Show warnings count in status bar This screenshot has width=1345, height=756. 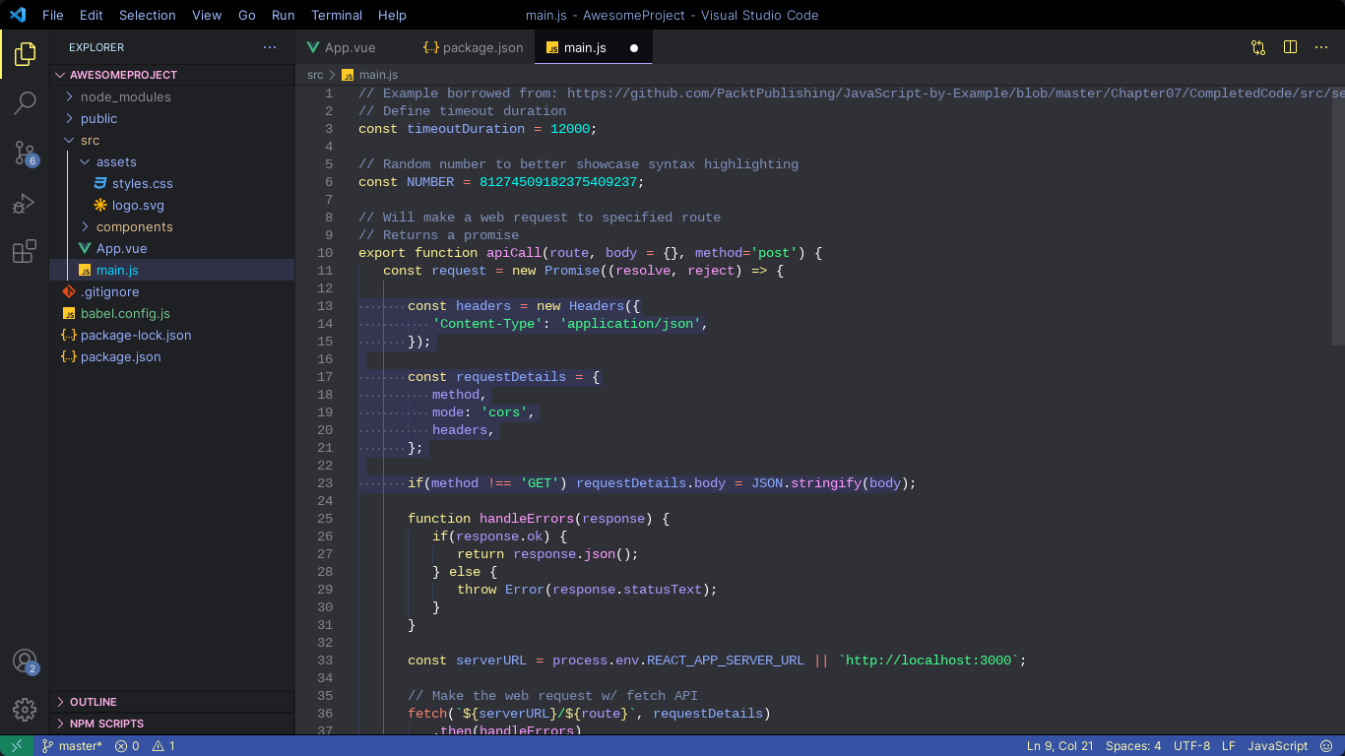[x=162, y=746]
